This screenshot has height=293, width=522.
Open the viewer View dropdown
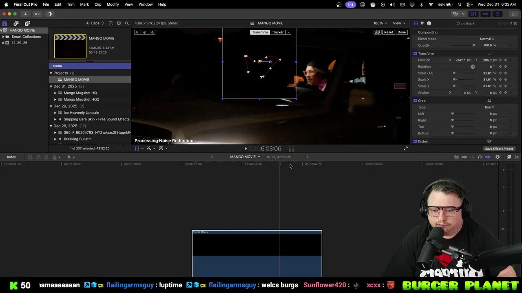coord(399,23)
